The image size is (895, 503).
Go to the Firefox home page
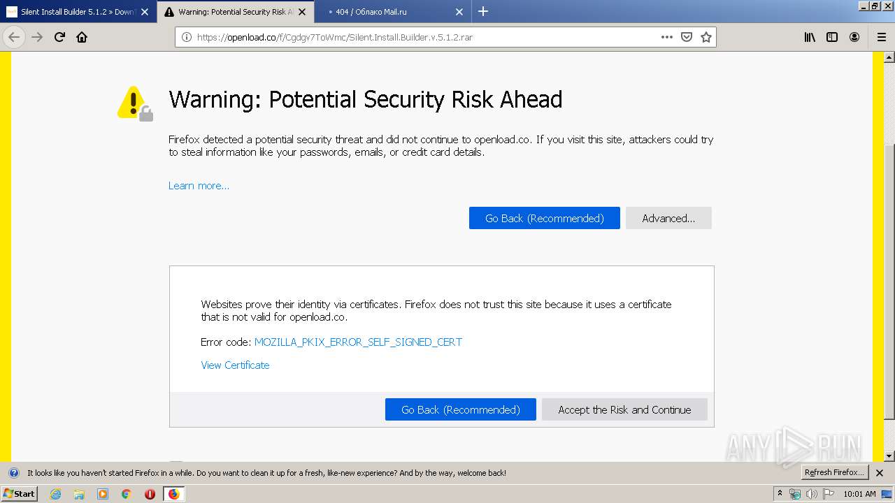(x=82, y=37)
